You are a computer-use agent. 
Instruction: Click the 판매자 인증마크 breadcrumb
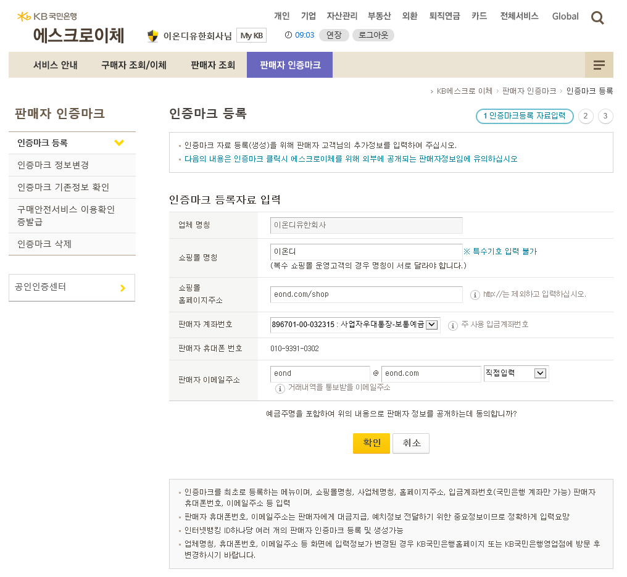pos(529,91)
